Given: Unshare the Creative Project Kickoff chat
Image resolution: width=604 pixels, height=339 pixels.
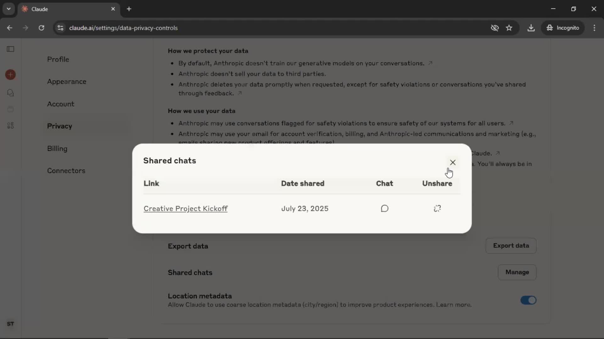Looking at the screenshot, I should tap(437, 208).
